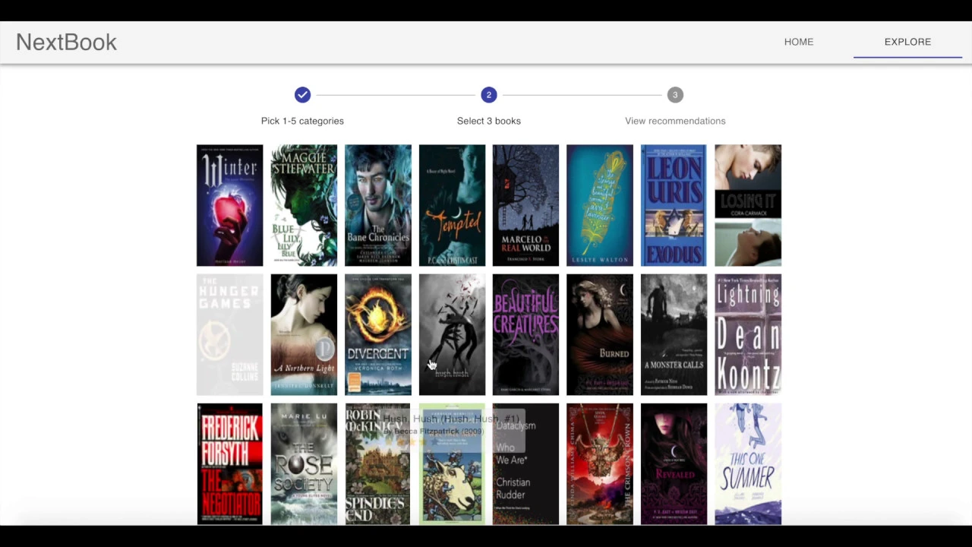Click the 'View recommendations' step label
972x547 pixels.
675,121
